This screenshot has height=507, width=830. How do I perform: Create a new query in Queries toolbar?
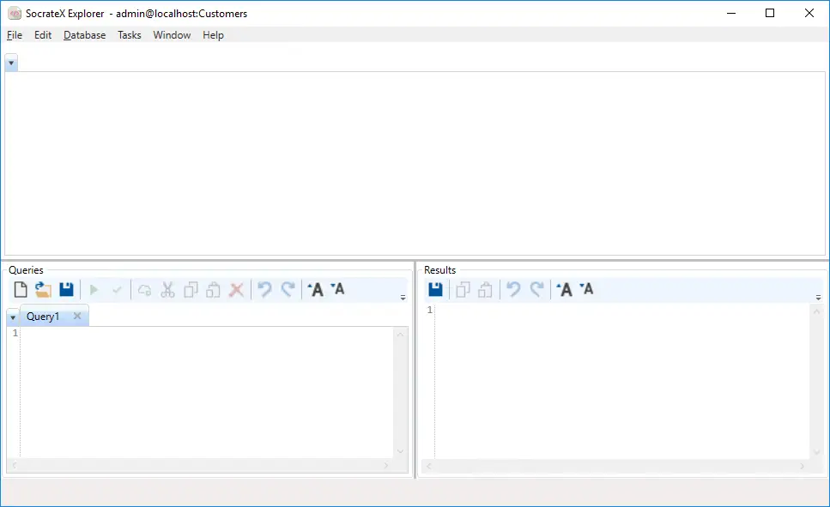(x=21, y=289)
